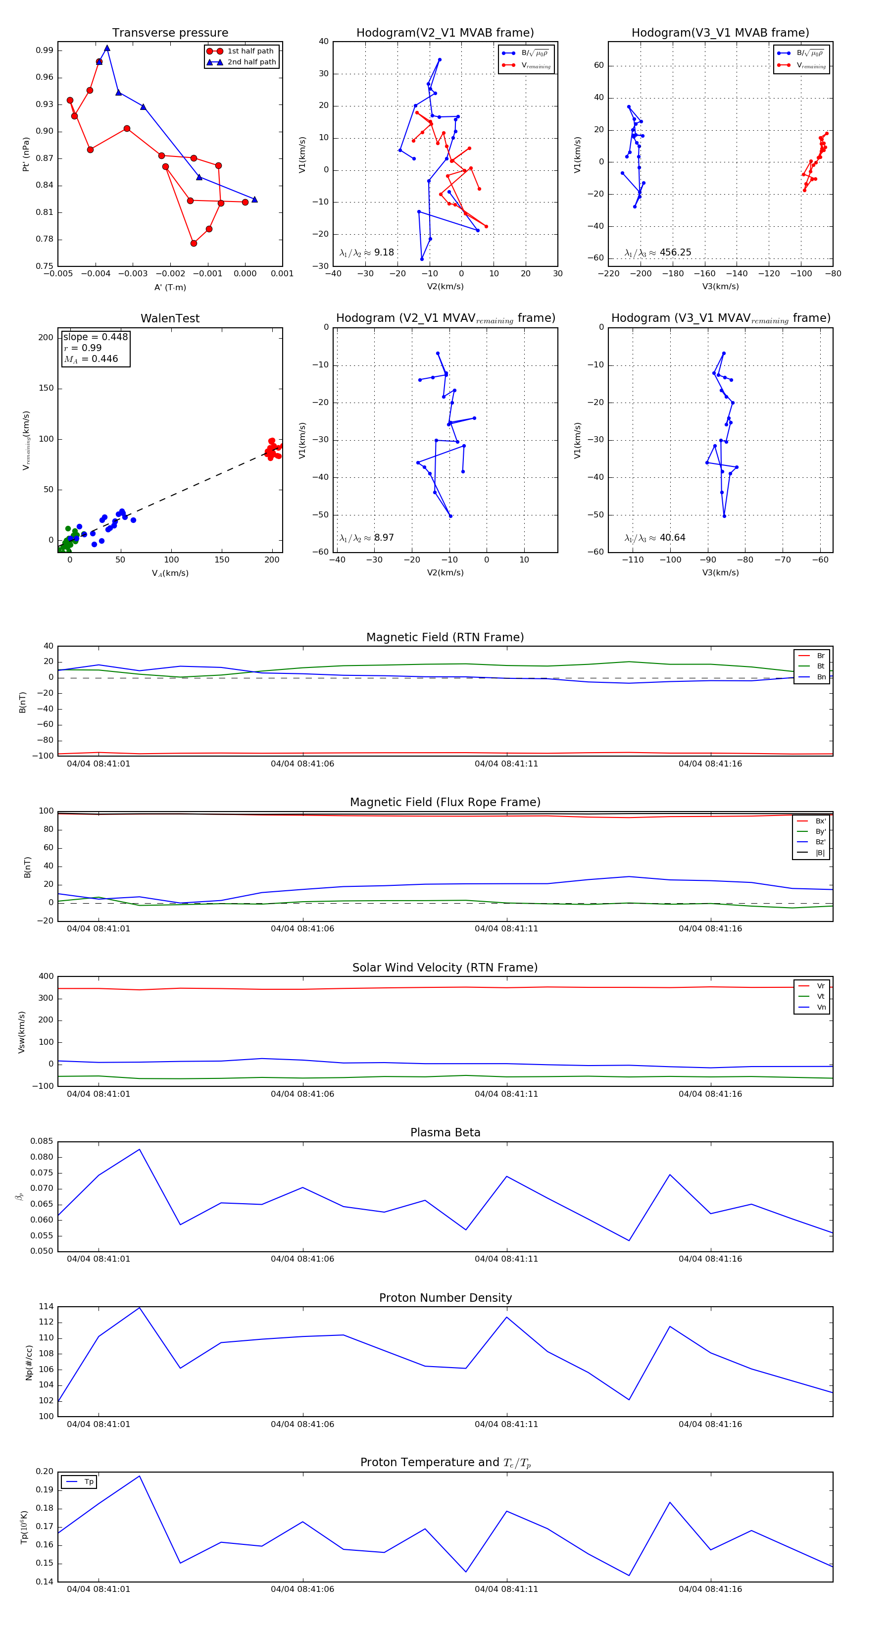The width and height of the screenshot is (891, 1634).
Task: Click the 'Hodogram(V2_V1 MVAB frame)' title
Action: pyautogui.click(x=445, y=33)
